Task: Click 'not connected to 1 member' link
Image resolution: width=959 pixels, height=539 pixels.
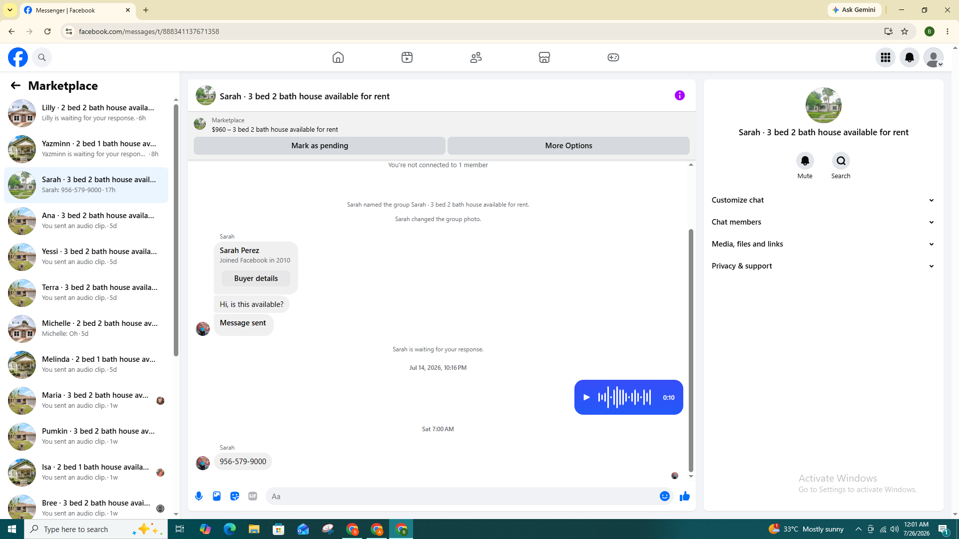Action: (438, 165)
